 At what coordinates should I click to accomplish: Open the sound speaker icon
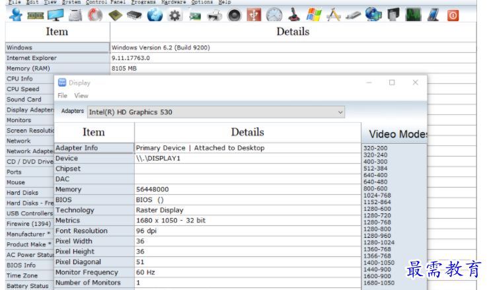[x=234, y=15]
